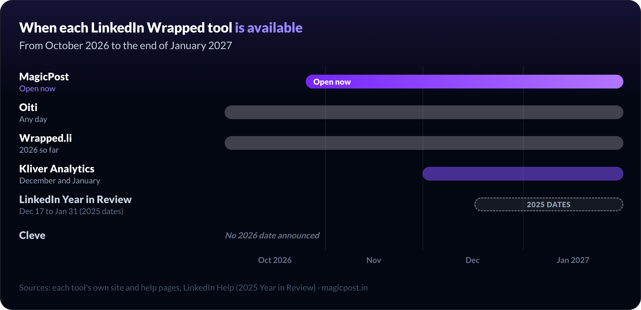This screenshot has height=310, width=641.
Task: Click the '2026 so far' label
Action: (x=39, y=150)
